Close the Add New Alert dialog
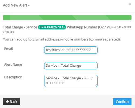This screenshot has width=135, height=108. (x=130, y=4)
